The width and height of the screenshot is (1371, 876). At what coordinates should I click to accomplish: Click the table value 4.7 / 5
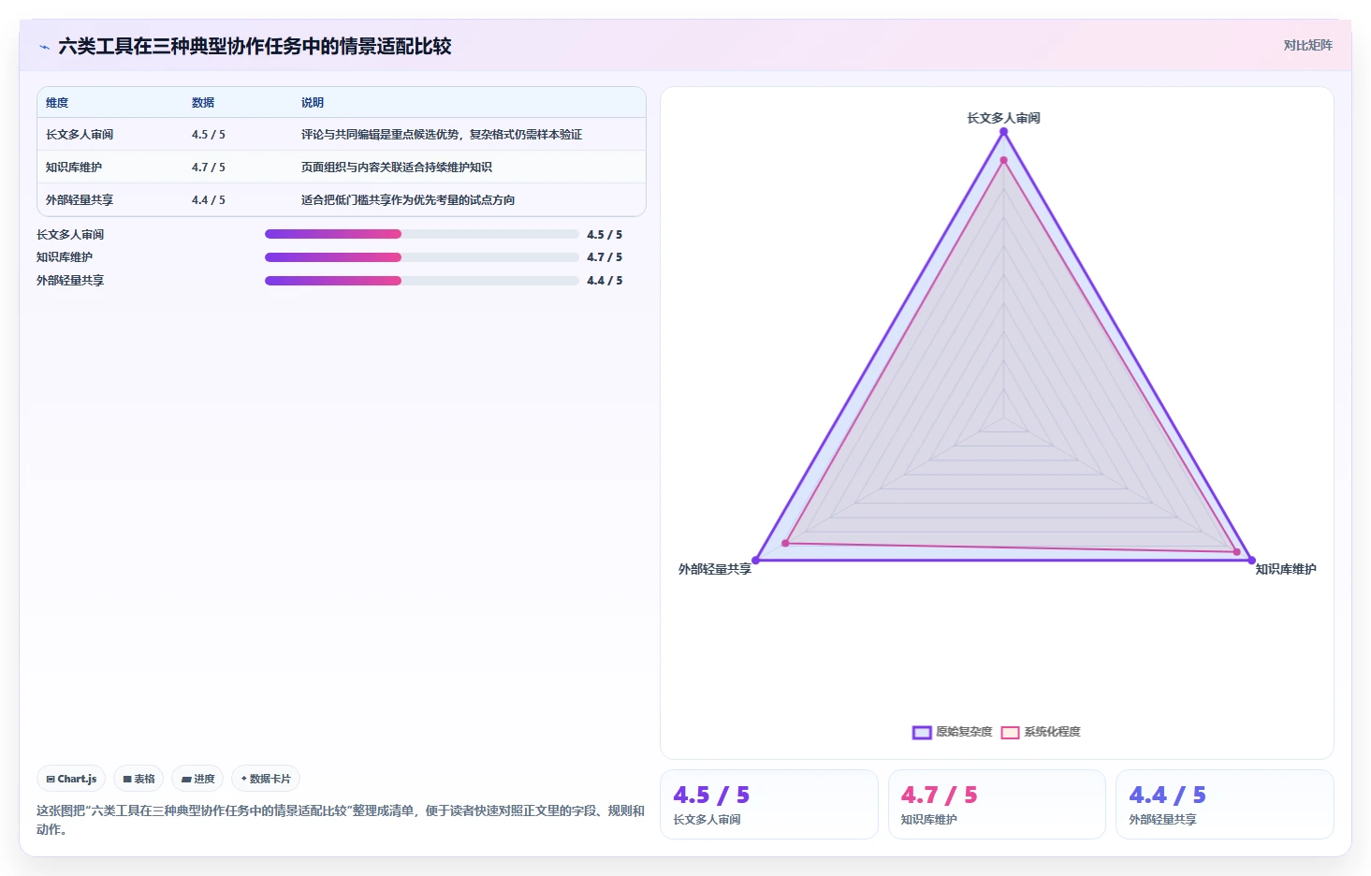(209, 168)
